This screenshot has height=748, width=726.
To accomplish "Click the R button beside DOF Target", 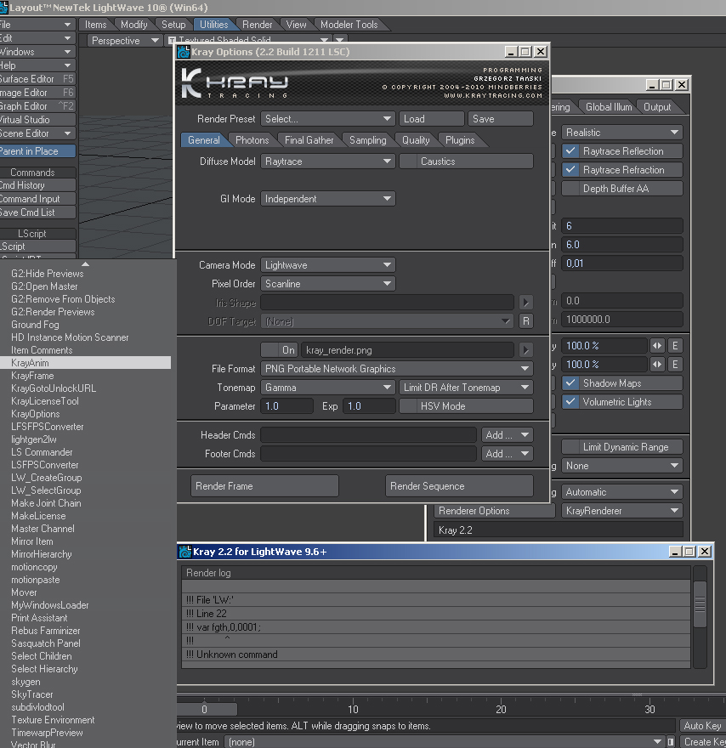I will click(x=525, y=321).
